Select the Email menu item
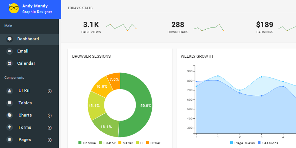Image resolution: width=296 pixels, height=148 pixels. coord(23,51)
